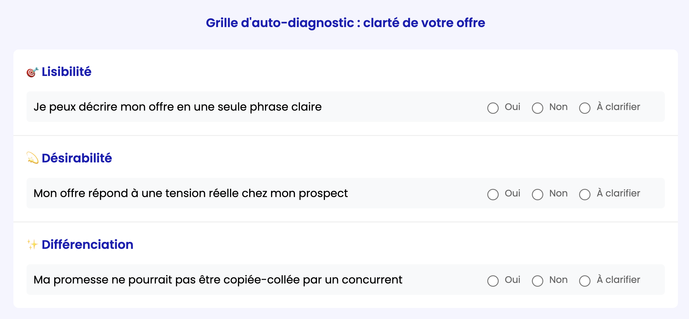Select Non for offer responding to real tension
Image resolution: width=689 pixels, height=319 pixels.
(x=537, y=194)
